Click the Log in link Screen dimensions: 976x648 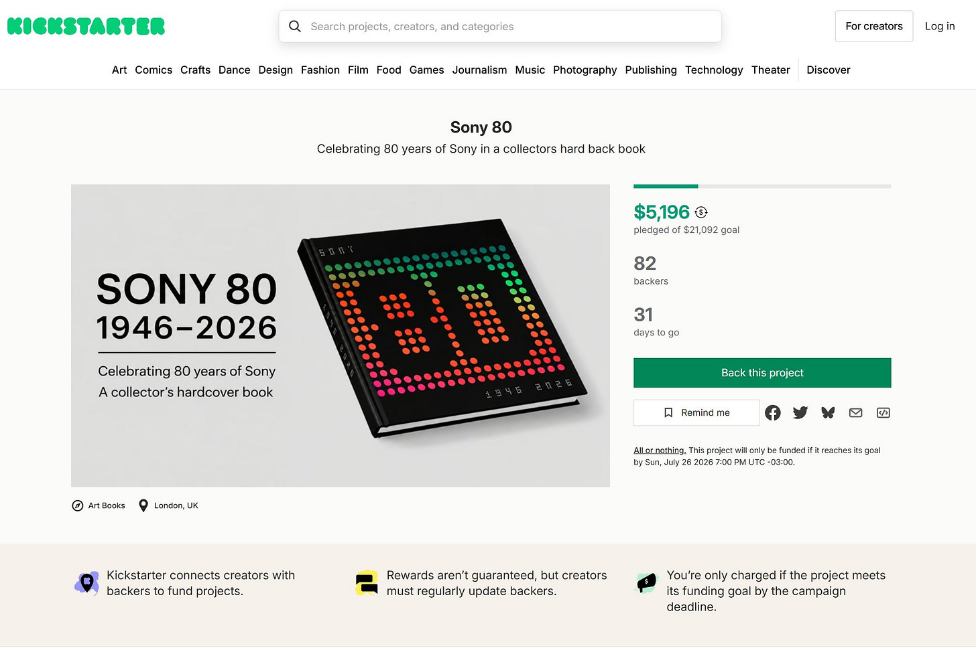[x=940, y=26]
